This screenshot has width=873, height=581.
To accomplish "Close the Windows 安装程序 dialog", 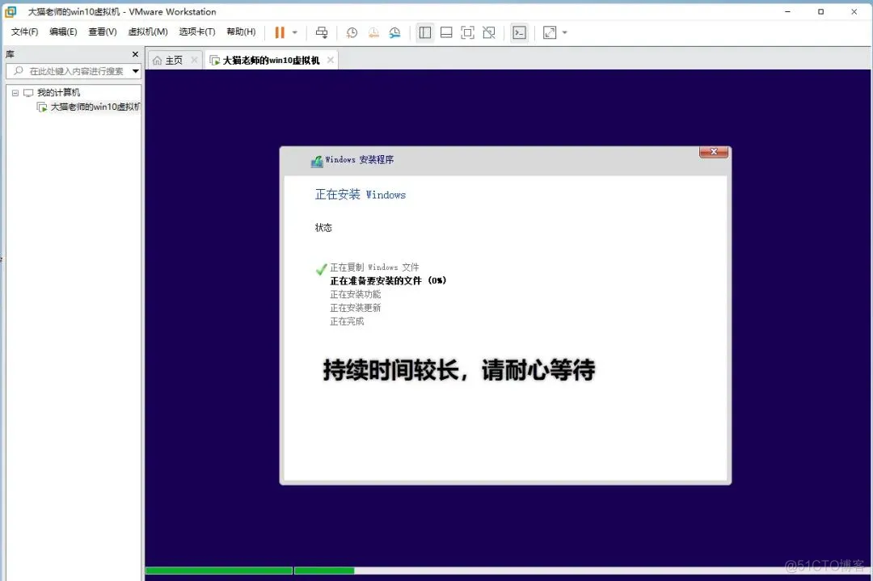I will [713, 152].
